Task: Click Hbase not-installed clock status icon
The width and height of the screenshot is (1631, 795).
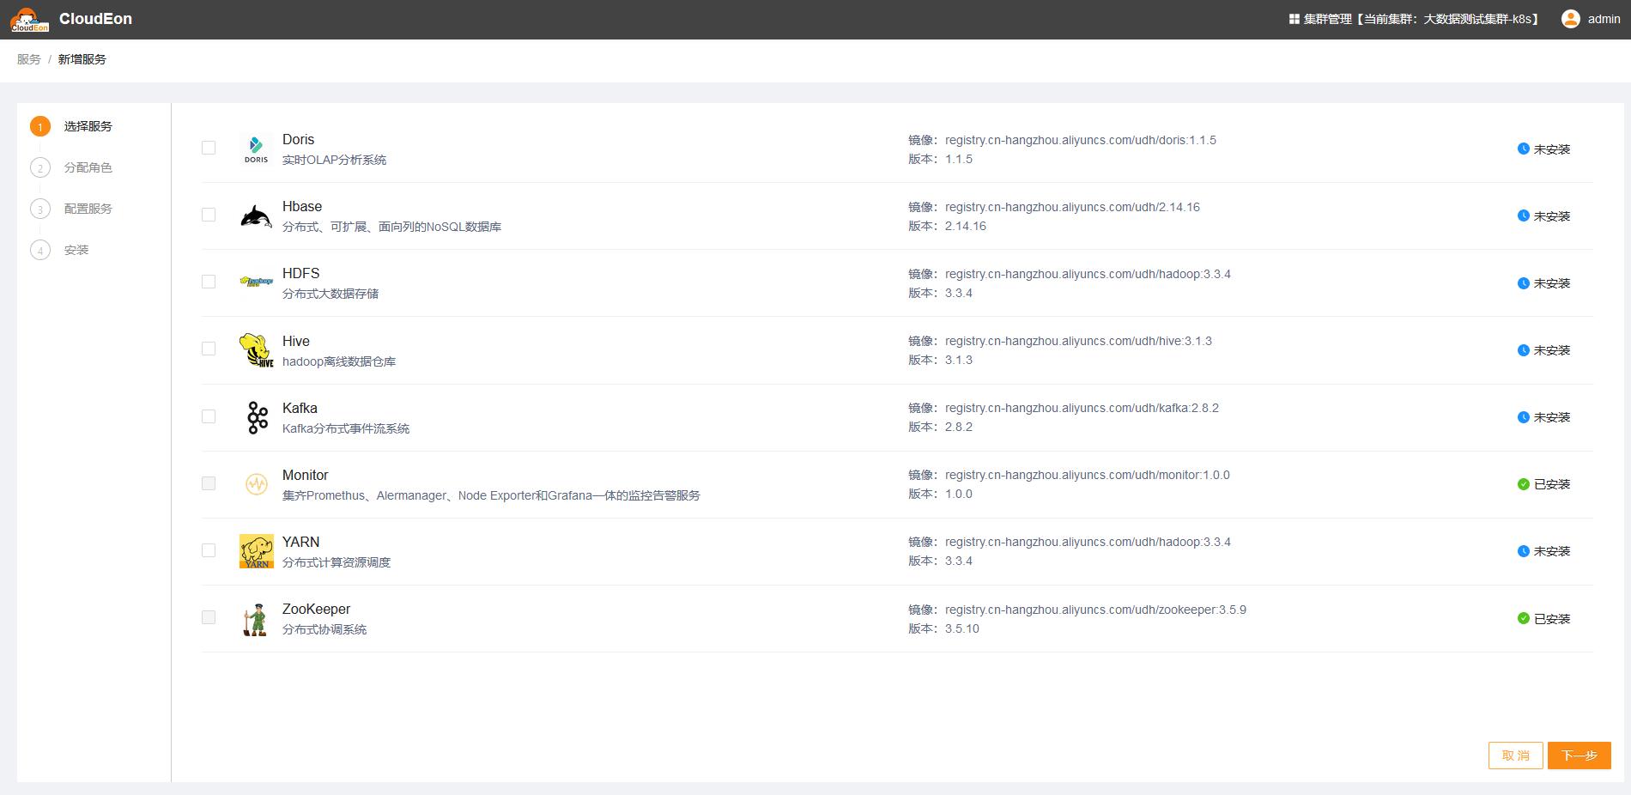Action: tap(1523, 215)
